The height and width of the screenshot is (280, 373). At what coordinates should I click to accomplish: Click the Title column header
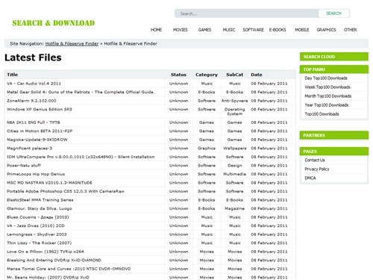[12, 75]
